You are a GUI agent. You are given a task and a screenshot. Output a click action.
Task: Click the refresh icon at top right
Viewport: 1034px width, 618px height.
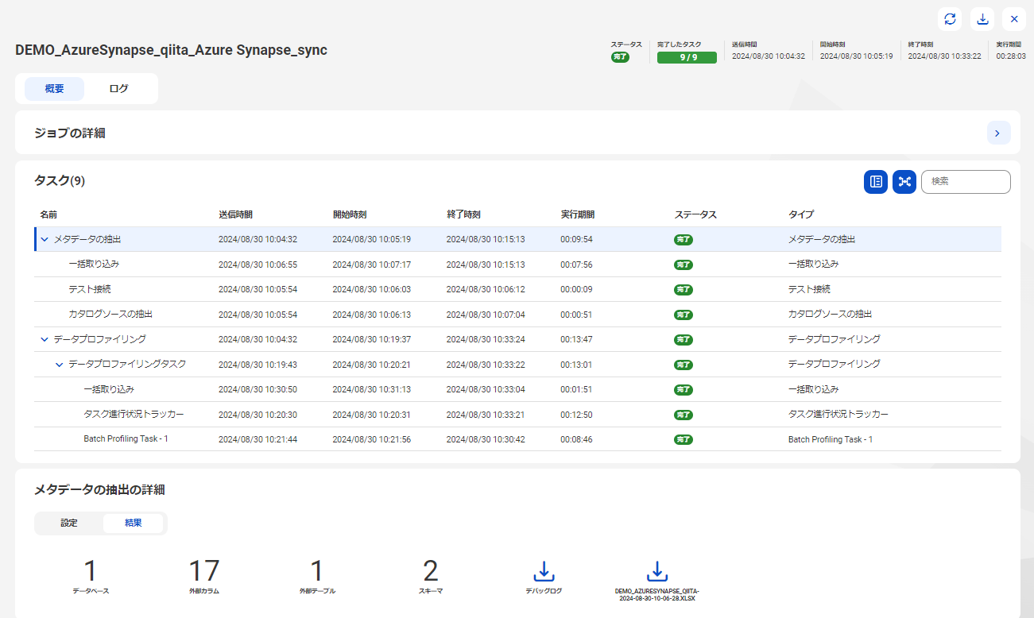tap(951, 18)
